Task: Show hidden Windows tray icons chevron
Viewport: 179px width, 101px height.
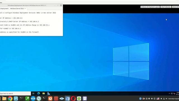Action: pyautogui.click(x=169, y=93)
